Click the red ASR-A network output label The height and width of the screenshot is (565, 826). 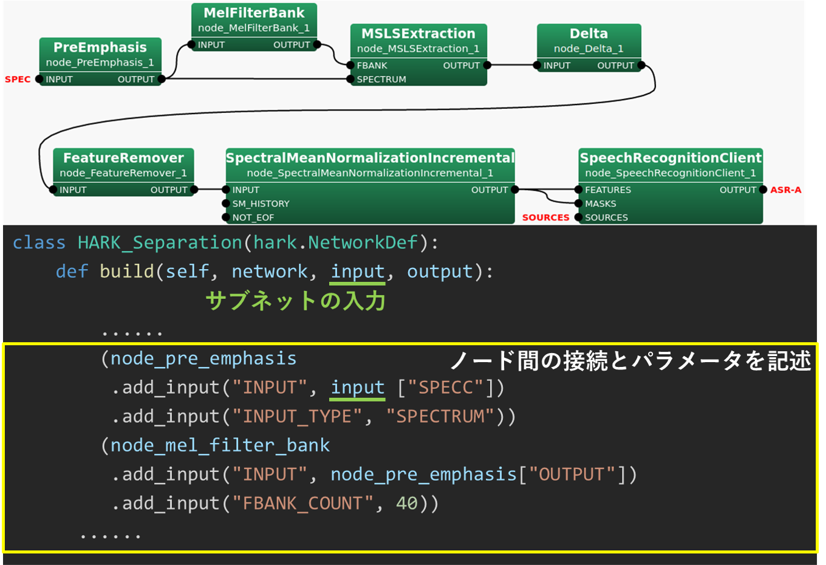pos(785,190)
